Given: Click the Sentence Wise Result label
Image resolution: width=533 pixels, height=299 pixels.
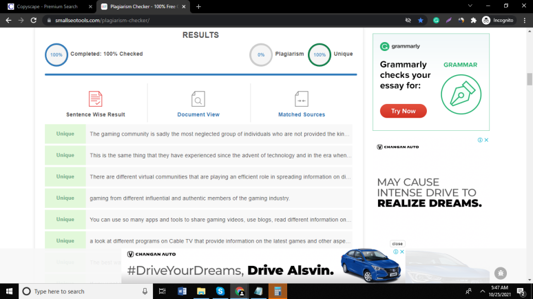Looking at the screenshot, I should 96,114.
